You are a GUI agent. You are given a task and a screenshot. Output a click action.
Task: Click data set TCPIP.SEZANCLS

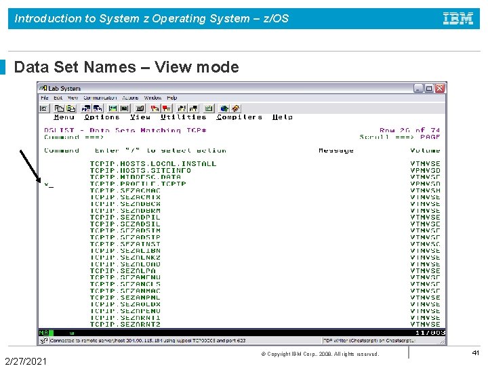[125, 284]
